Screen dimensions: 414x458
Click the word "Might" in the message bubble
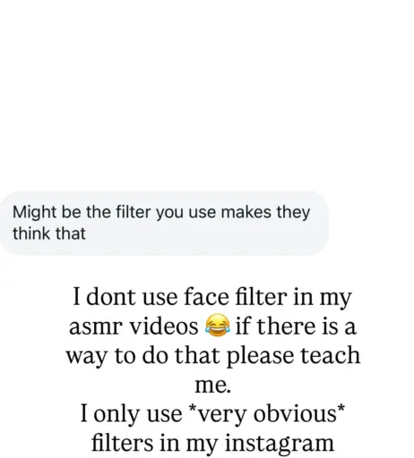click(x=34, y=213)
